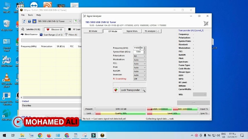This screenshot has height=139, width=248.
Task: Click the Sync TS button
Action: (204, 113)
